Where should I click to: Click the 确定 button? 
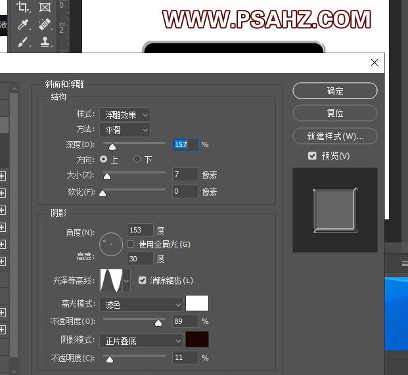coord(335,91)
